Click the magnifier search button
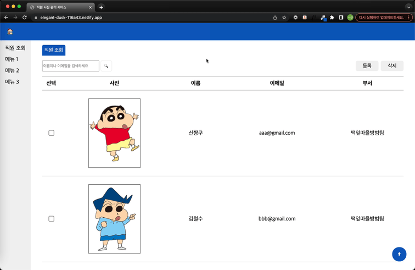The image size is (415, 270). (106, 66)
